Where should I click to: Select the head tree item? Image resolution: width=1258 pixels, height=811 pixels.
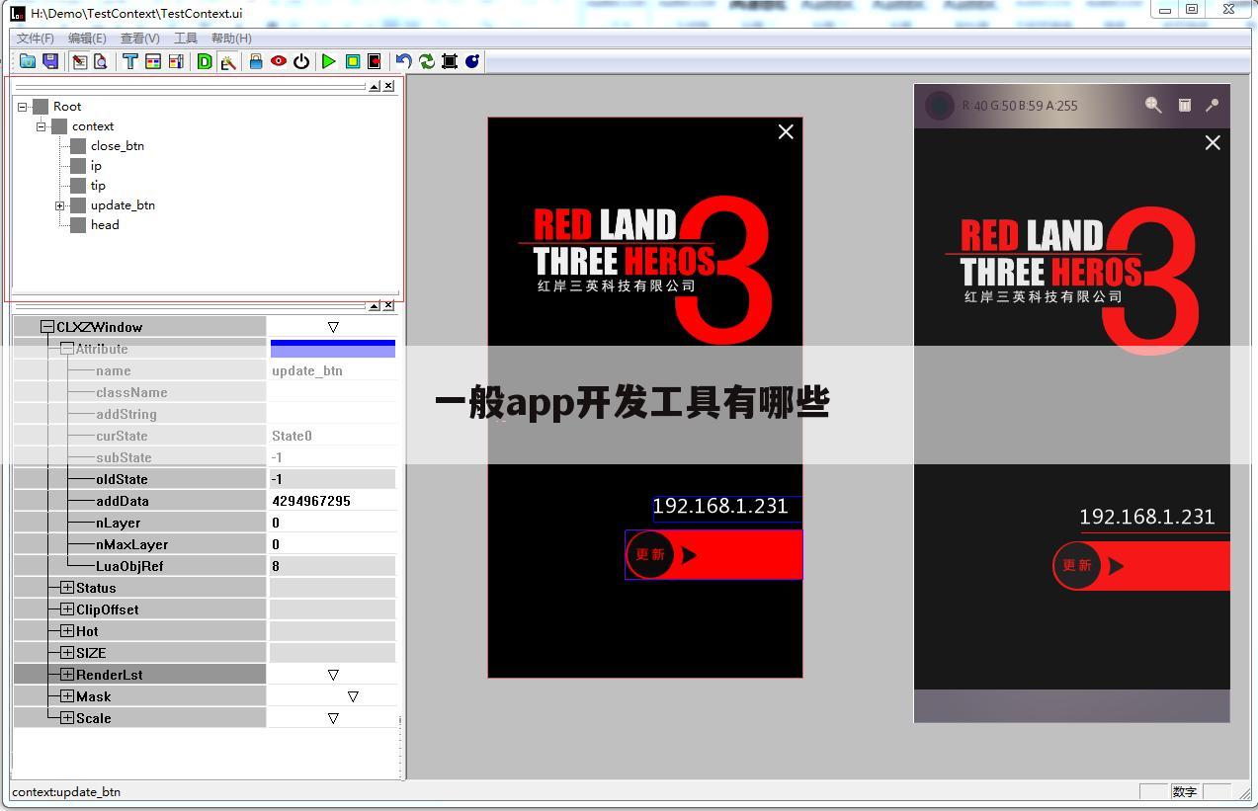point(105,225)
